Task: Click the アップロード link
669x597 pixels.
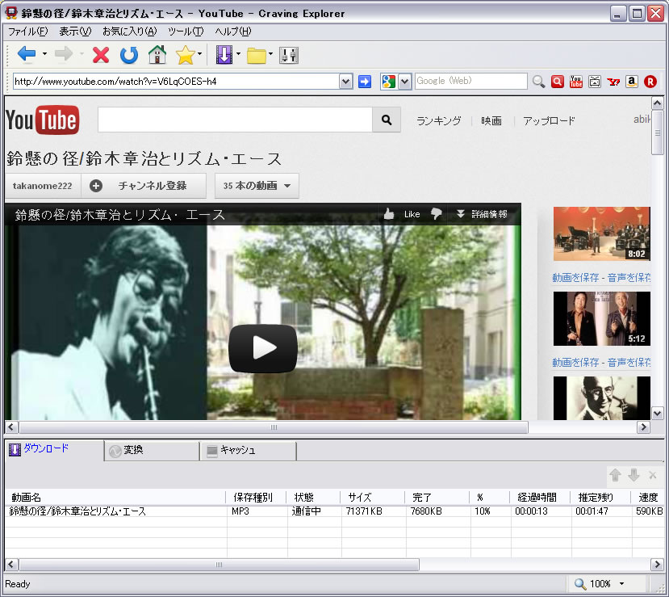Action: click(549, 121)
